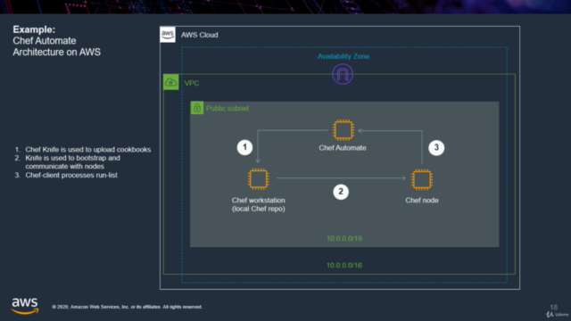Click the 'Chef Automate Architecture on AWS' title
The width and height of the screenshot is (571, 321).
point(57,46)
